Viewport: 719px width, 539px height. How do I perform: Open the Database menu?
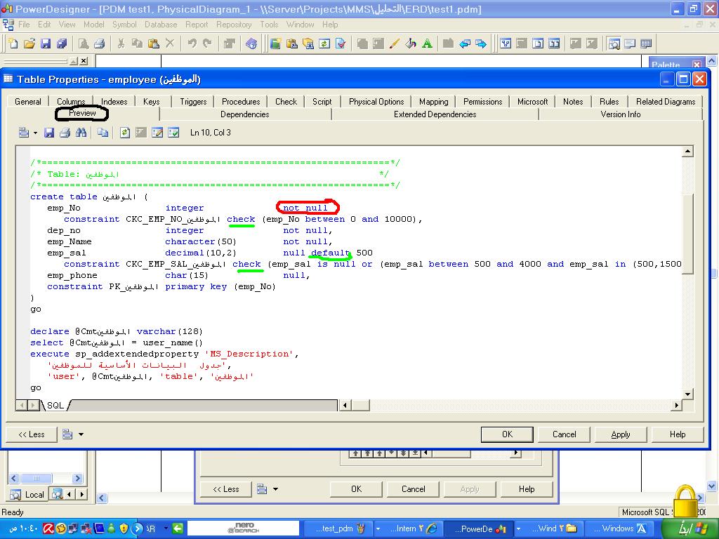[x=161, y=25]
